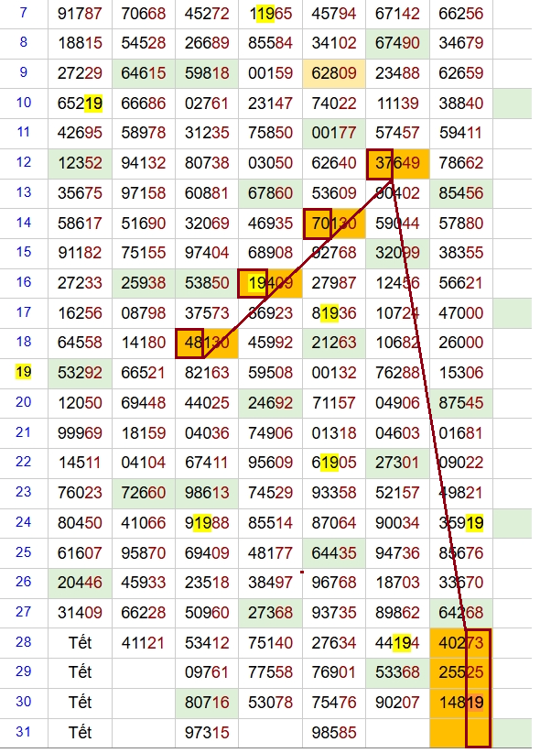Click the cell with 14819
Screen dimensions: 540x753
coord(460,703)
